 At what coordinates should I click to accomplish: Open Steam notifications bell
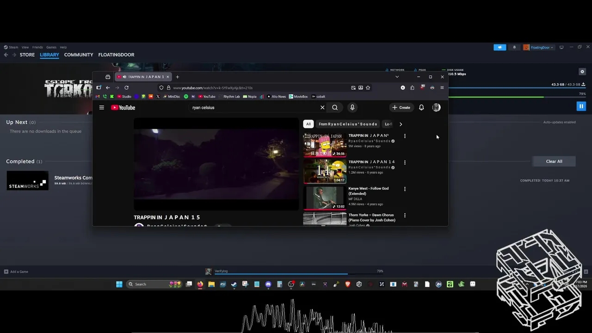514,47
